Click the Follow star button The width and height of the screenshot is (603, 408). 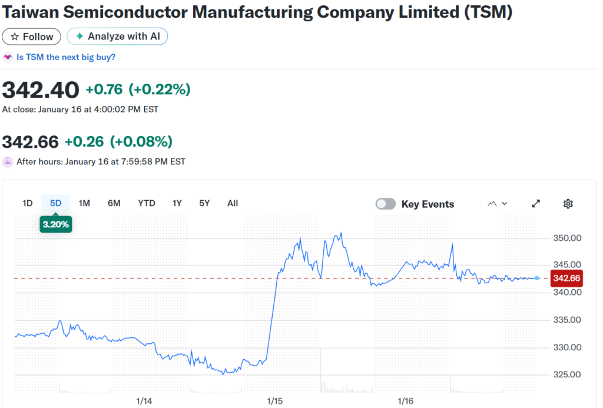(x=32, y=37)
